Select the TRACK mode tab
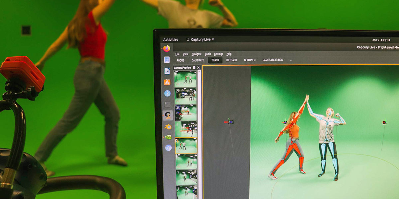 (215, 60)
